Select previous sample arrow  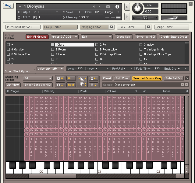[183, 85]
